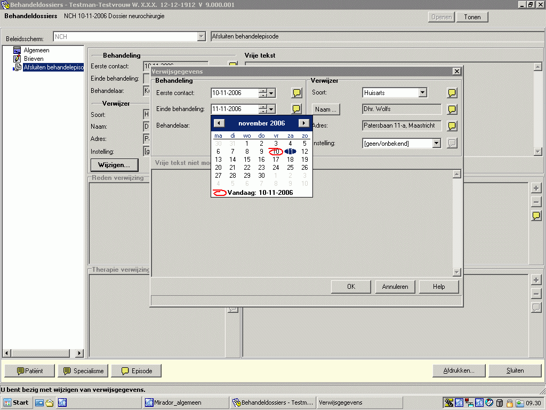Screen dimensions: 546x410
Task: Click the Annuleren button
Action: 395,287
